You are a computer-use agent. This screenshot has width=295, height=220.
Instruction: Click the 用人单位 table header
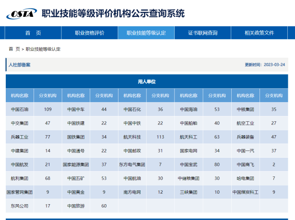pyautogui.click(x=147, y=81)
